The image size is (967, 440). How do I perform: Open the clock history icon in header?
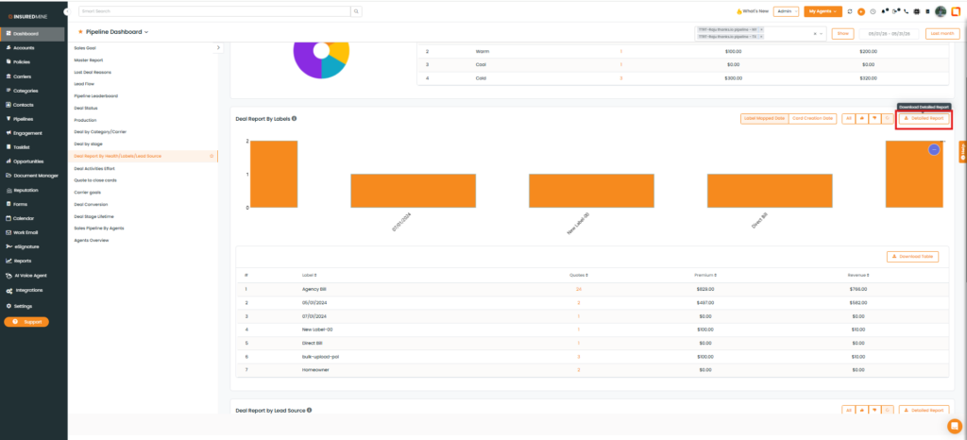tap(873, 11)
